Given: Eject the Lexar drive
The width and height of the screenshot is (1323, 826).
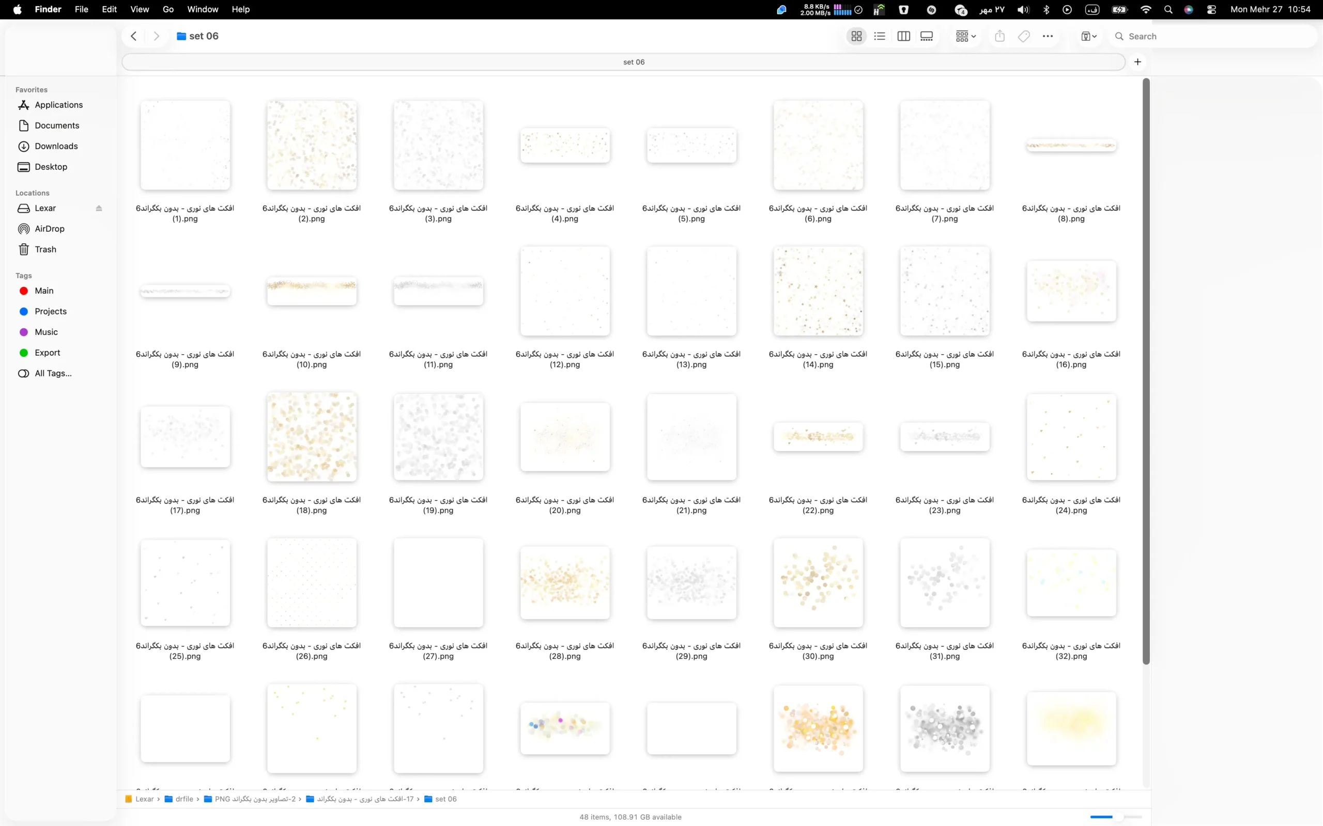Looking at the screenshot, I should [99, 208].
